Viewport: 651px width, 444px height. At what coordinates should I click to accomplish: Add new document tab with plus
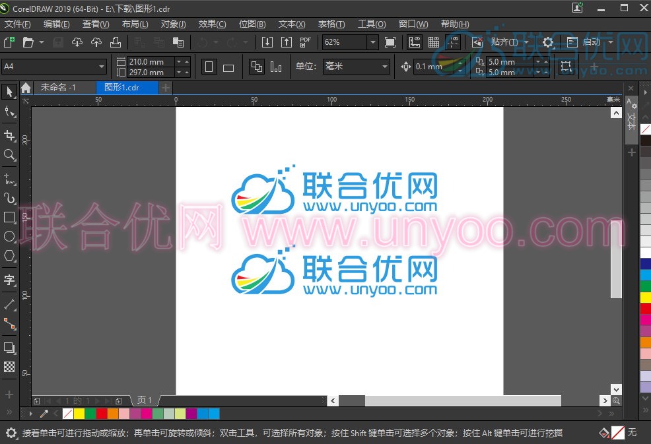coord(165,88)
